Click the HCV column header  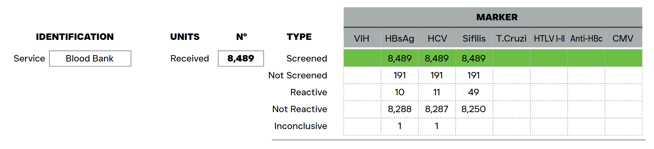437,39
